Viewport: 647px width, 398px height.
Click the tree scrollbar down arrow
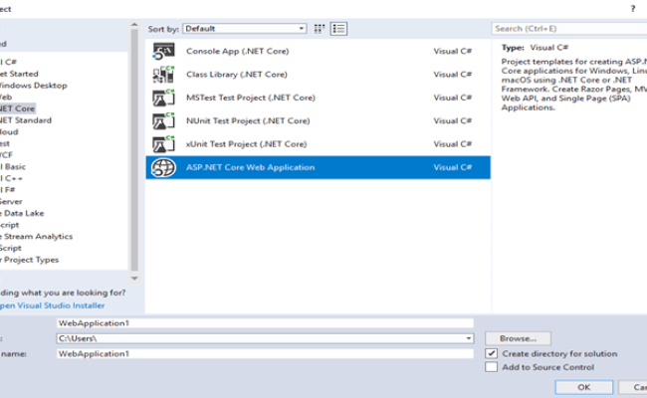[134, 279]
